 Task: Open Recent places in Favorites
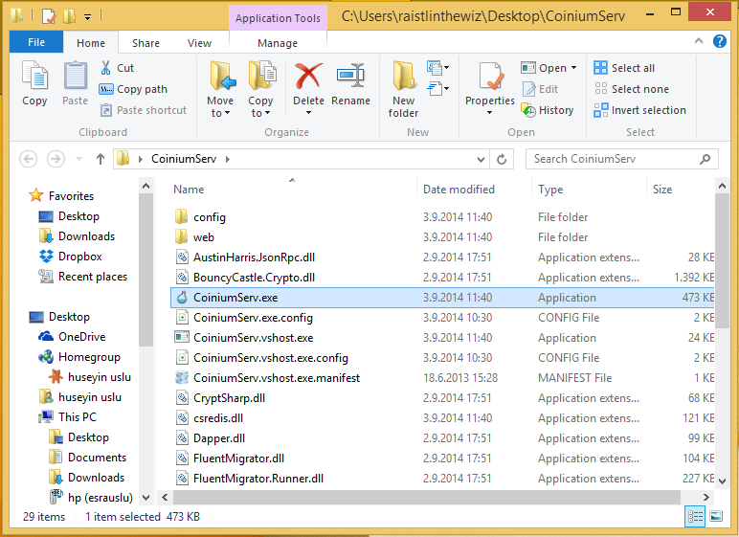click(x=83, y=277)
